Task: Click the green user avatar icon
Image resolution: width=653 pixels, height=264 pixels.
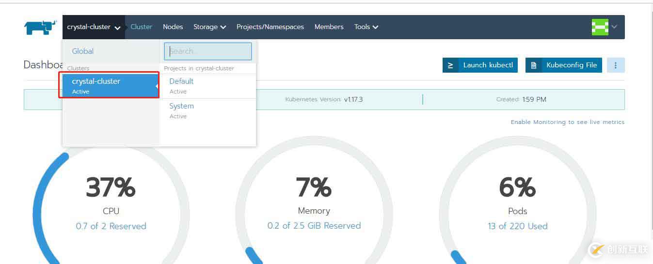Action: click(600, 27)
